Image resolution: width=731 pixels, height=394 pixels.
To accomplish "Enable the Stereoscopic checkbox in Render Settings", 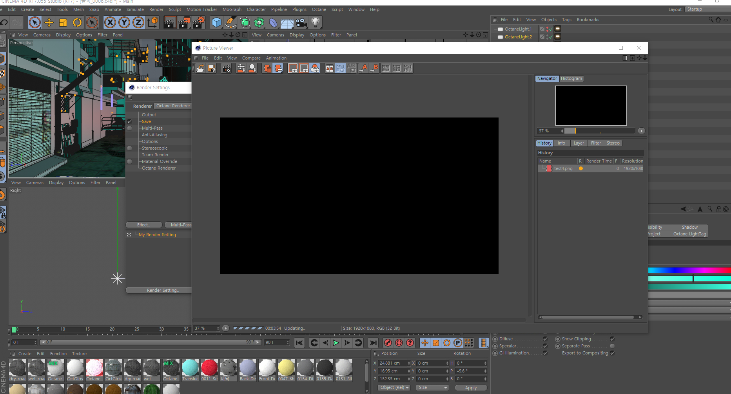I will tap(130, 148).
